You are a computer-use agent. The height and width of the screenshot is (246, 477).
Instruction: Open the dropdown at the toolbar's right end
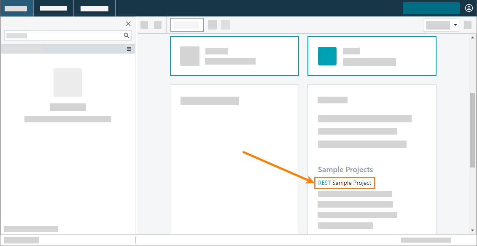(440, 24)
